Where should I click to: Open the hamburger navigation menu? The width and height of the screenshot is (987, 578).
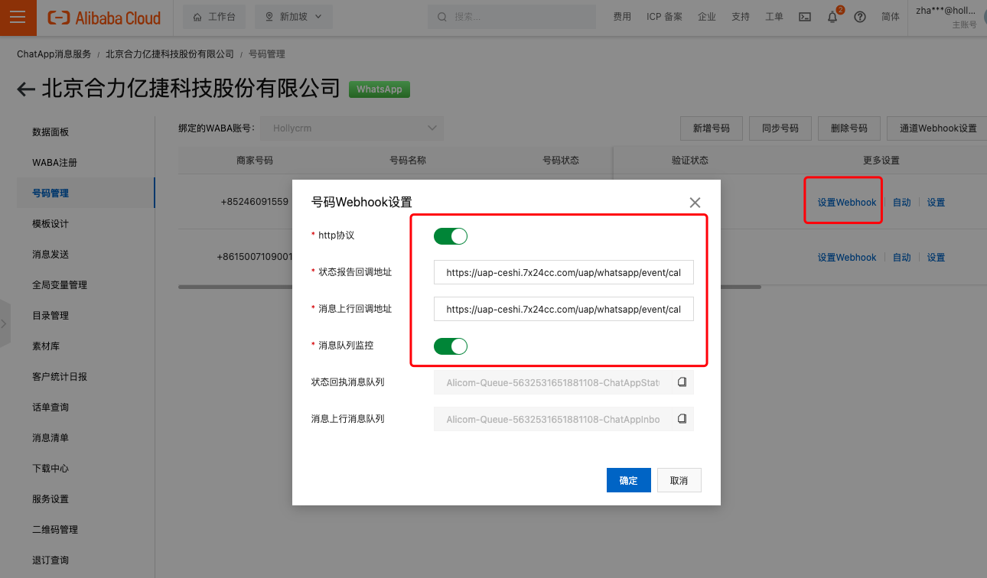point(18,18)
